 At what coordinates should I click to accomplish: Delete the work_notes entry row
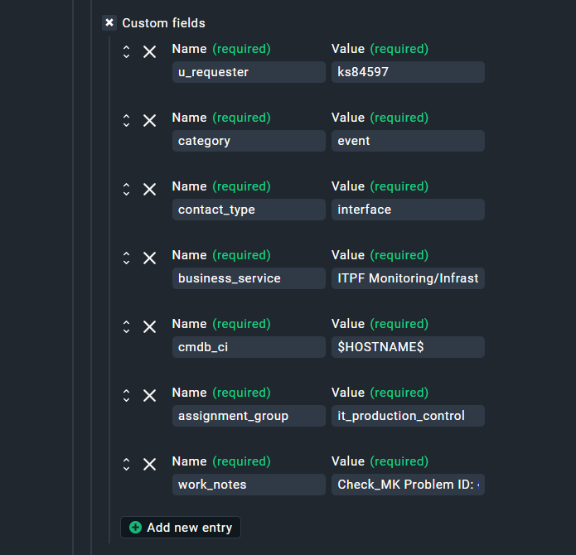[149, 465]
